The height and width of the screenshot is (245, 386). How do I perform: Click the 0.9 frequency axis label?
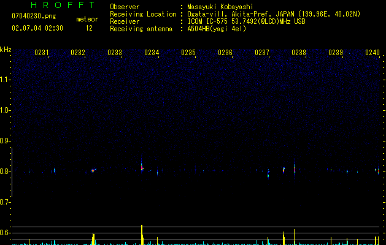coord(5,141)
